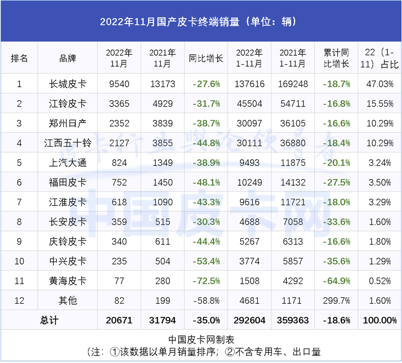The height and width of the screenshot is (363, 402).
Task: Click the -33.6% cumulative growth cell
Action: click(336, 222)
